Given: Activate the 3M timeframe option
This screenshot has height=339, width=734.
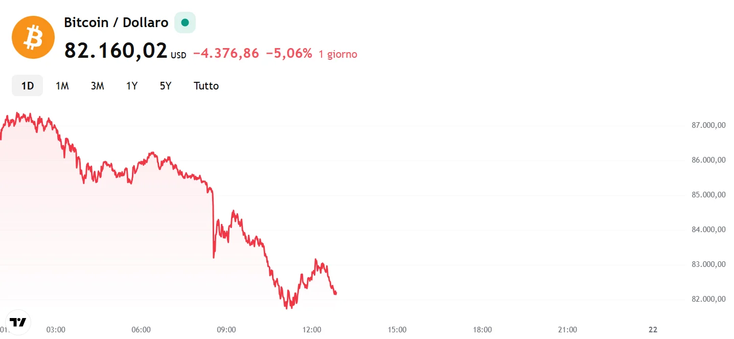Looking at the screenshot, I should [97, 85].
